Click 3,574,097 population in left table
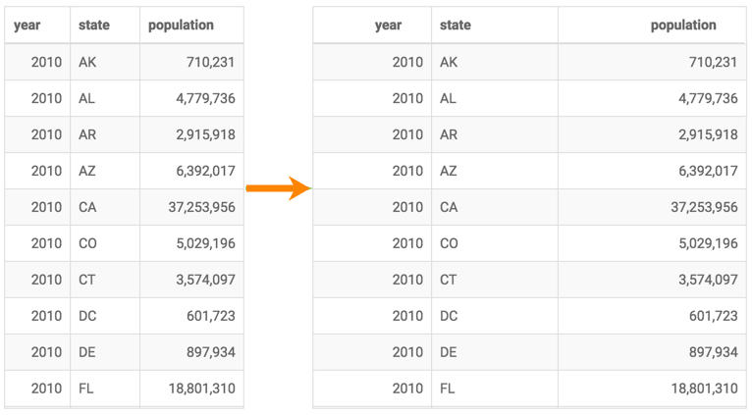This screenshot has height=415, width=752. click(200, 280)
